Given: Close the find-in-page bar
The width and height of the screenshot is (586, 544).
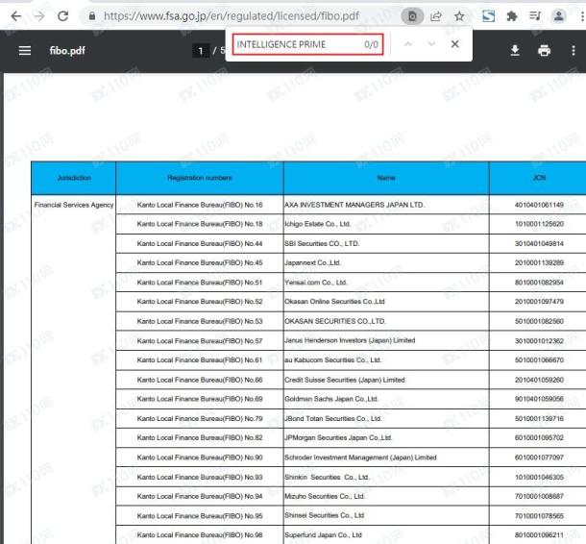Looking at the screenshot, I should [454, 44].
